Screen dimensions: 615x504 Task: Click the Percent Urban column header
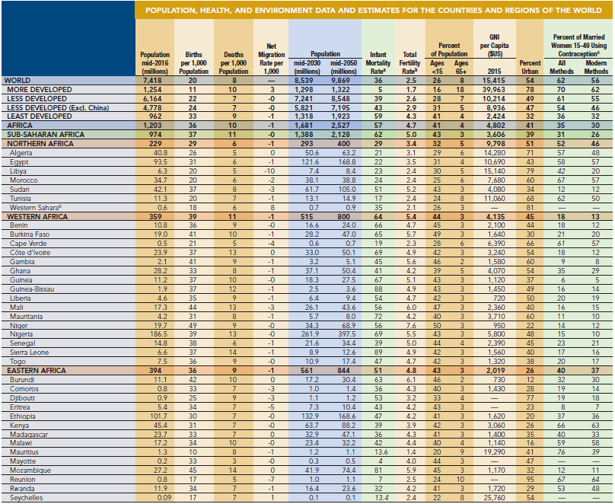pos(530,66)
